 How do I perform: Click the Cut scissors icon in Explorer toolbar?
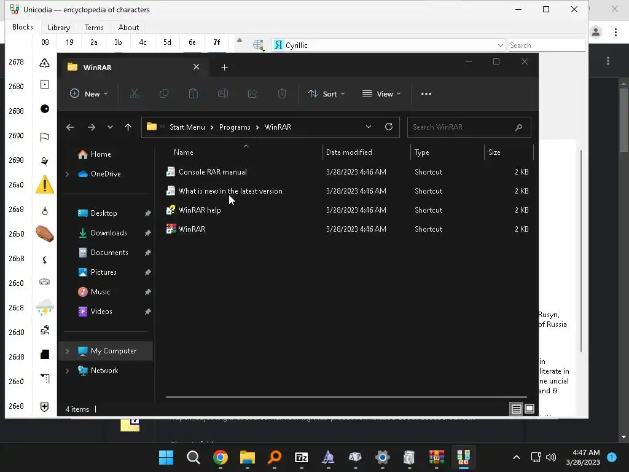(134, 93)
